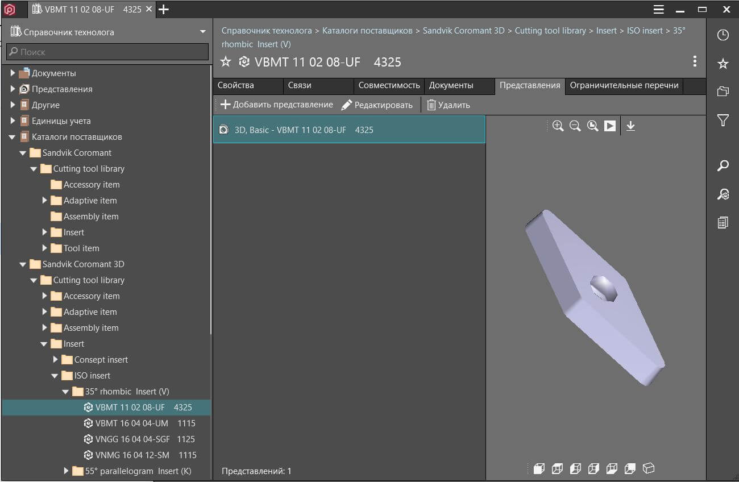Open Sandvik Coromant 3D breadcrumb link
The height and width of the screenshot is (482, 739).
[463, 31]
